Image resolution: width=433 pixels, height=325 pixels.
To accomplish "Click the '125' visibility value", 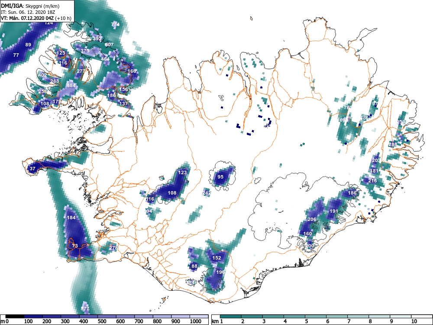I will [61, 53].
